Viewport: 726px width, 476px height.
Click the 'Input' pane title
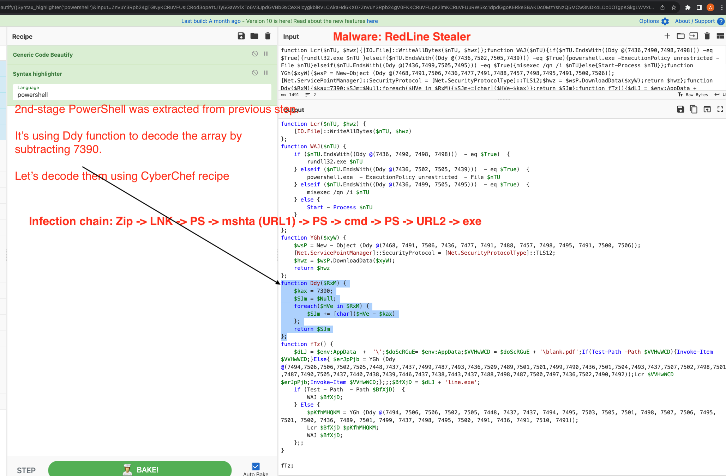(x=291, y=36)
